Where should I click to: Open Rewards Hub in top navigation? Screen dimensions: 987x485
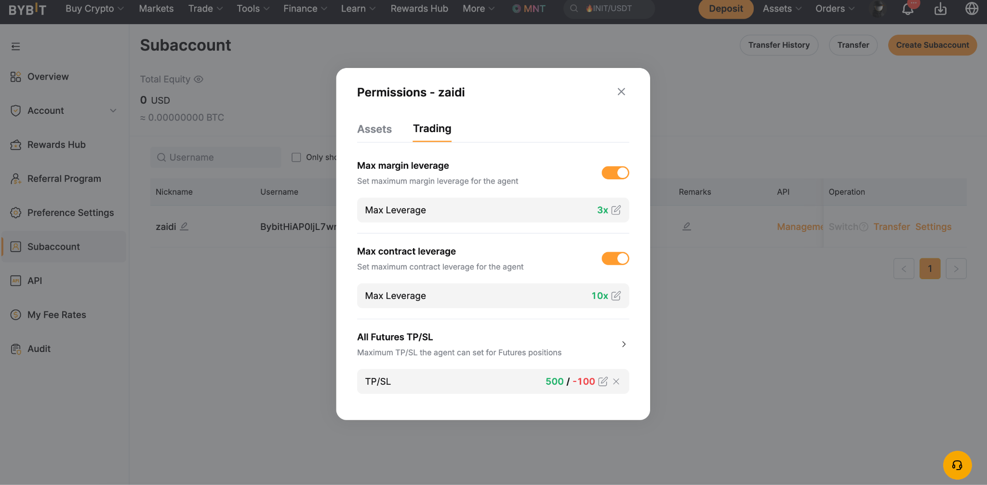click(x=419, y=9)
